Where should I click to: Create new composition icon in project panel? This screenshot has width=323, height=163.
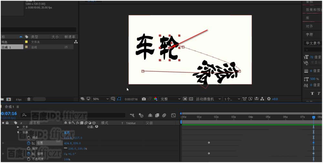pos(8,99)
